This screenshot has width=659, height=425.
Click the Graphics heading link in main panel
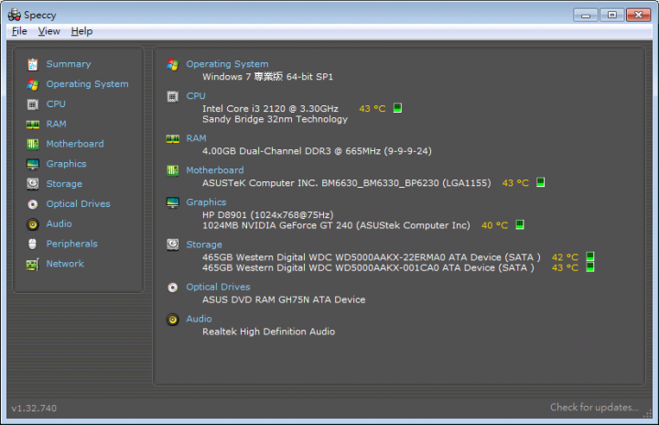pyautogui.click(x=206, y=202)
